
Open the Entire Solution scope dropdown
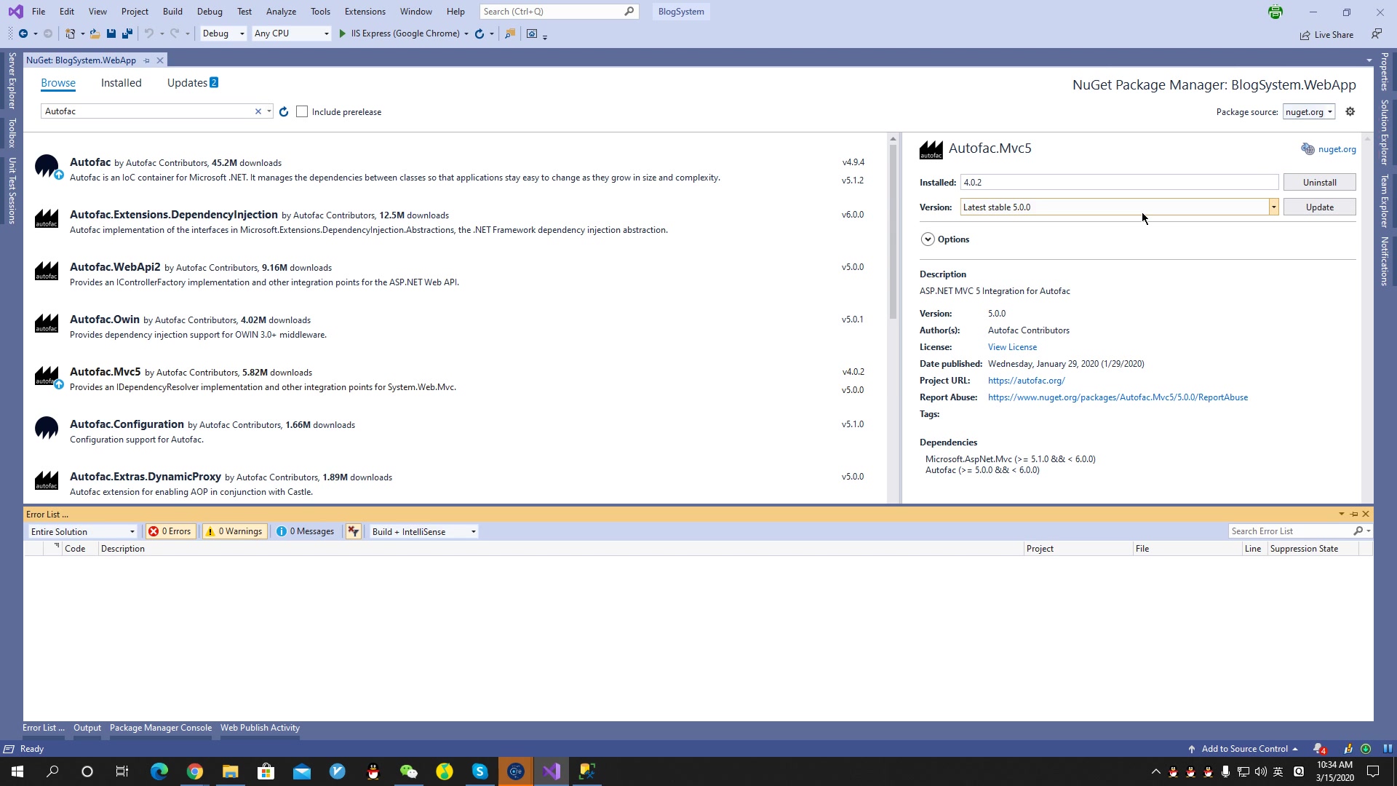point(83,531)
